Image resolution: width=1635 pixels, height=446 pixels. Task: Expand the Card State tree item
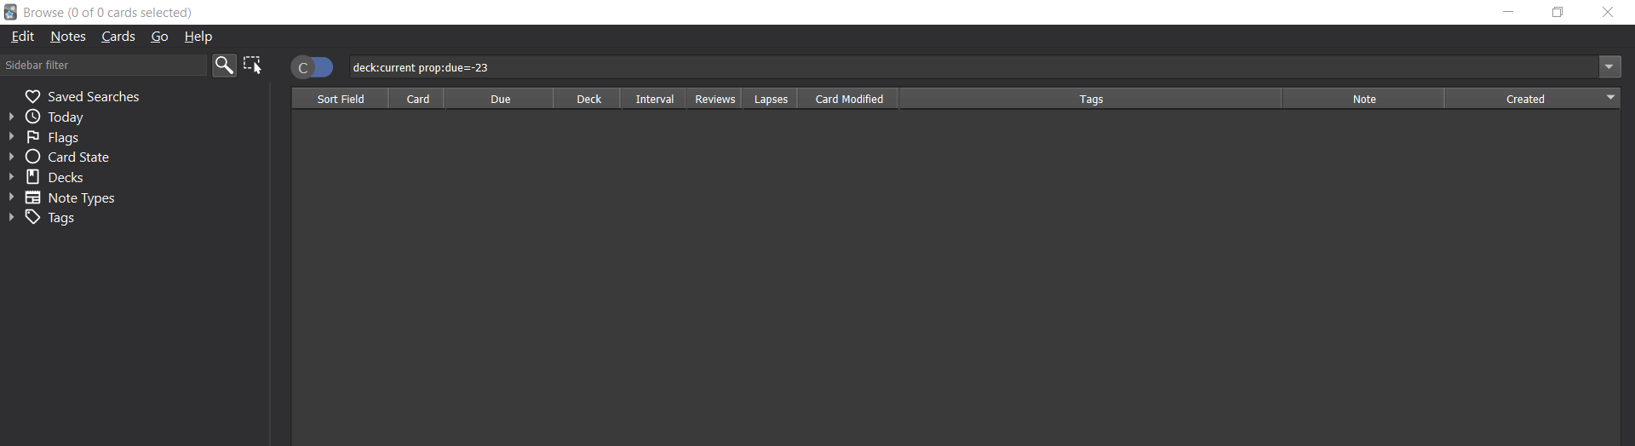pyautogui.click(x=11, y=157)
